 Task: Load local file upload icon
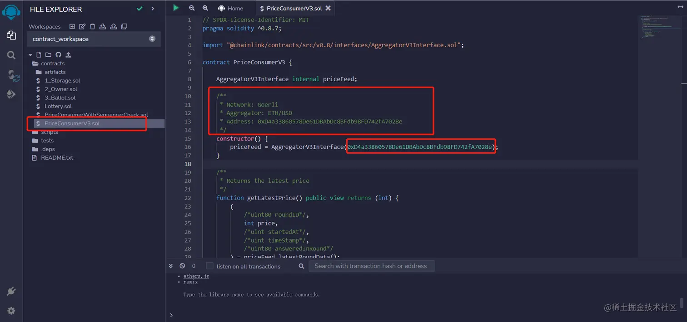pyautogui.click(x=69, y=55)
